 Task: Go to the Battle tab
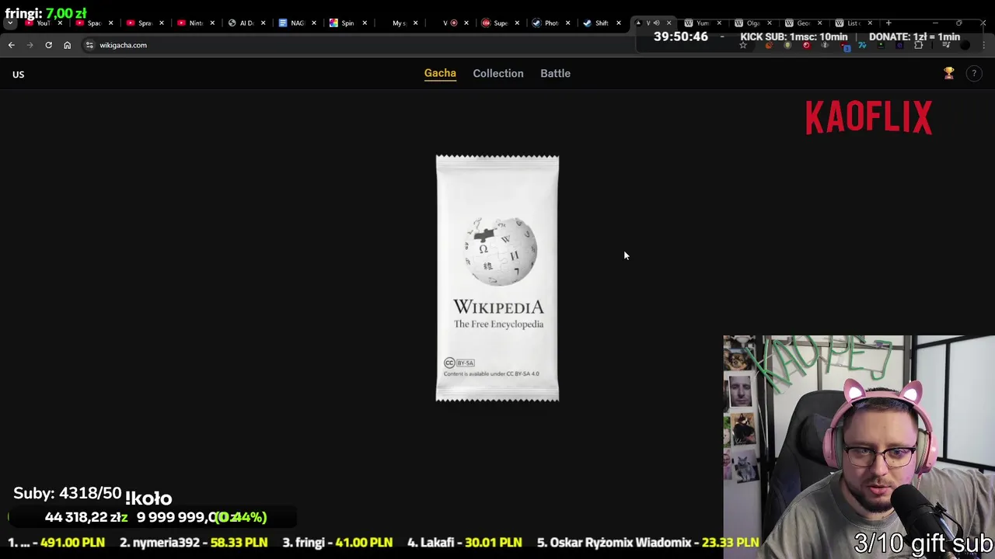point(555,73)
